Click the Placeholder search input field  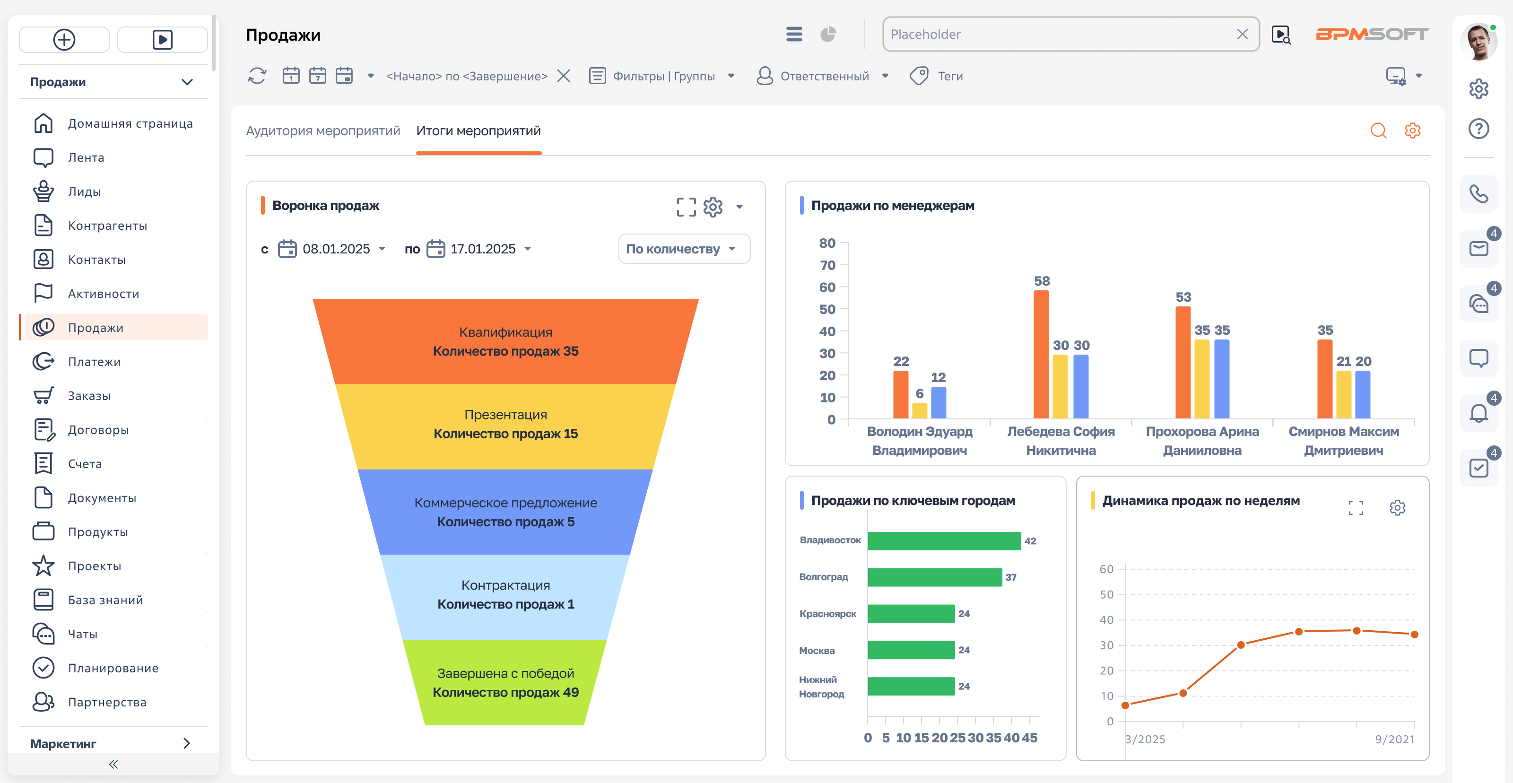1070,34
